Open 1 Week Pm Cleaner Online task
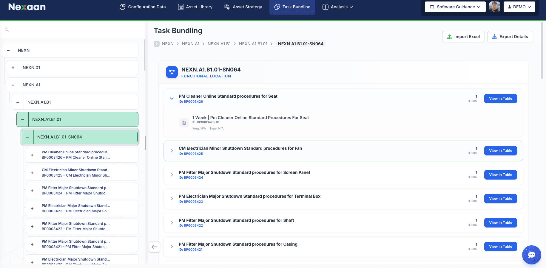 [x=251, y=118]
